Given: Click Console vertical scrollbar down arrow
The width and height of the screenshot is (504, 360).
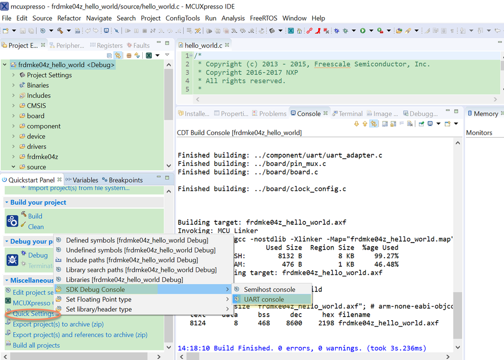Looking at the screenshot, I should tap(458, 347).
